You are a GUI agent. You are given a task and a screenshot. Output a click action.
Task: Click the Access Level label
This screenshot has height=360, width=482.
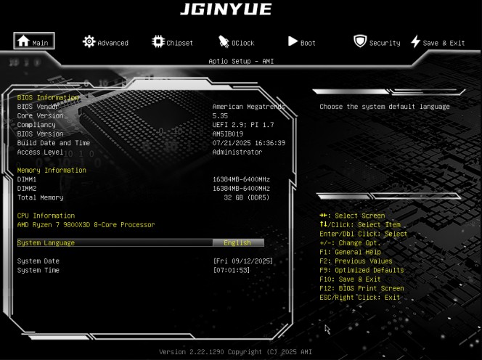40,152
